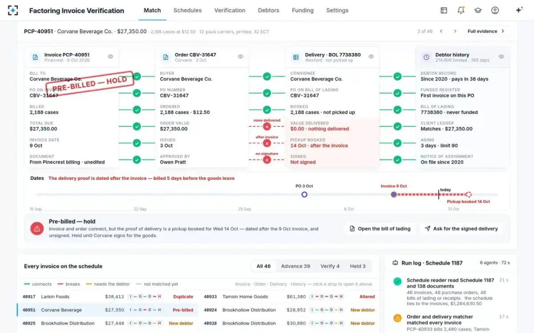Click green check linking Bill to and Buyer
The height and width of the screenshot is (333, 534).
tap(137, 77)
